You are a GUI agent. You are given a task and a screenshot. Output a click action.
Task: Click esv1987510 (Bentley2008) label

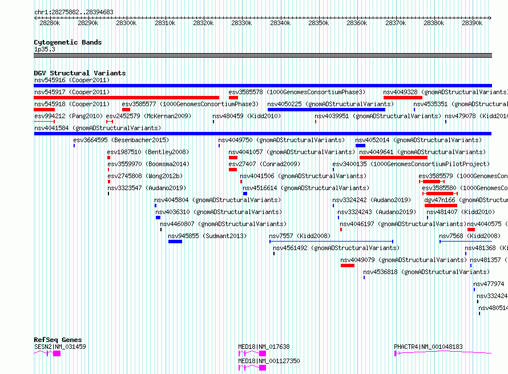(x=148, y=152)
